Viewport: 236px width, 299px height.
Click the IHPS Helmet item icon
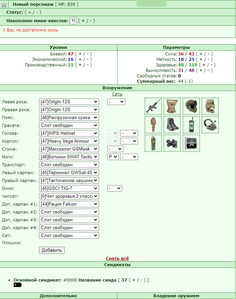click(x=191, y=106)
